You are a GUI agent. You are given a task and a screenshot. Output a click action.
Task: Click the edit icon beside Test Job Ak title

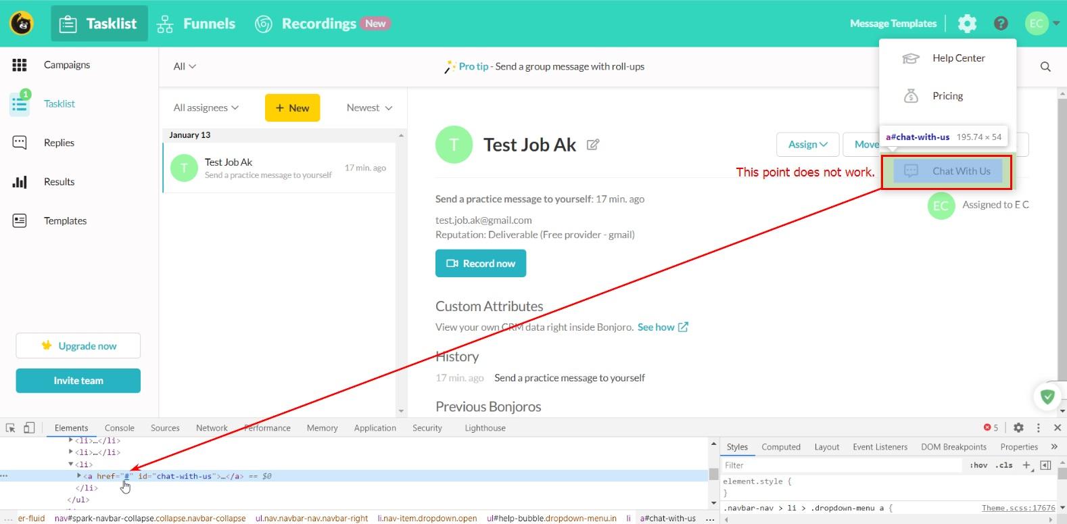593,145
